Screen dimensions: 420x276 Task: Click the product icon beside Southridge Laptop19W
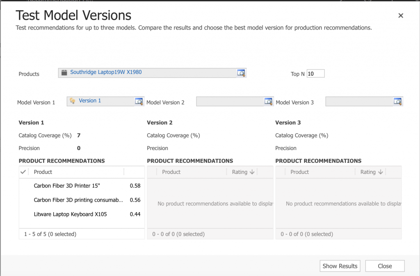pyautogui.click(x=64, y=73)
